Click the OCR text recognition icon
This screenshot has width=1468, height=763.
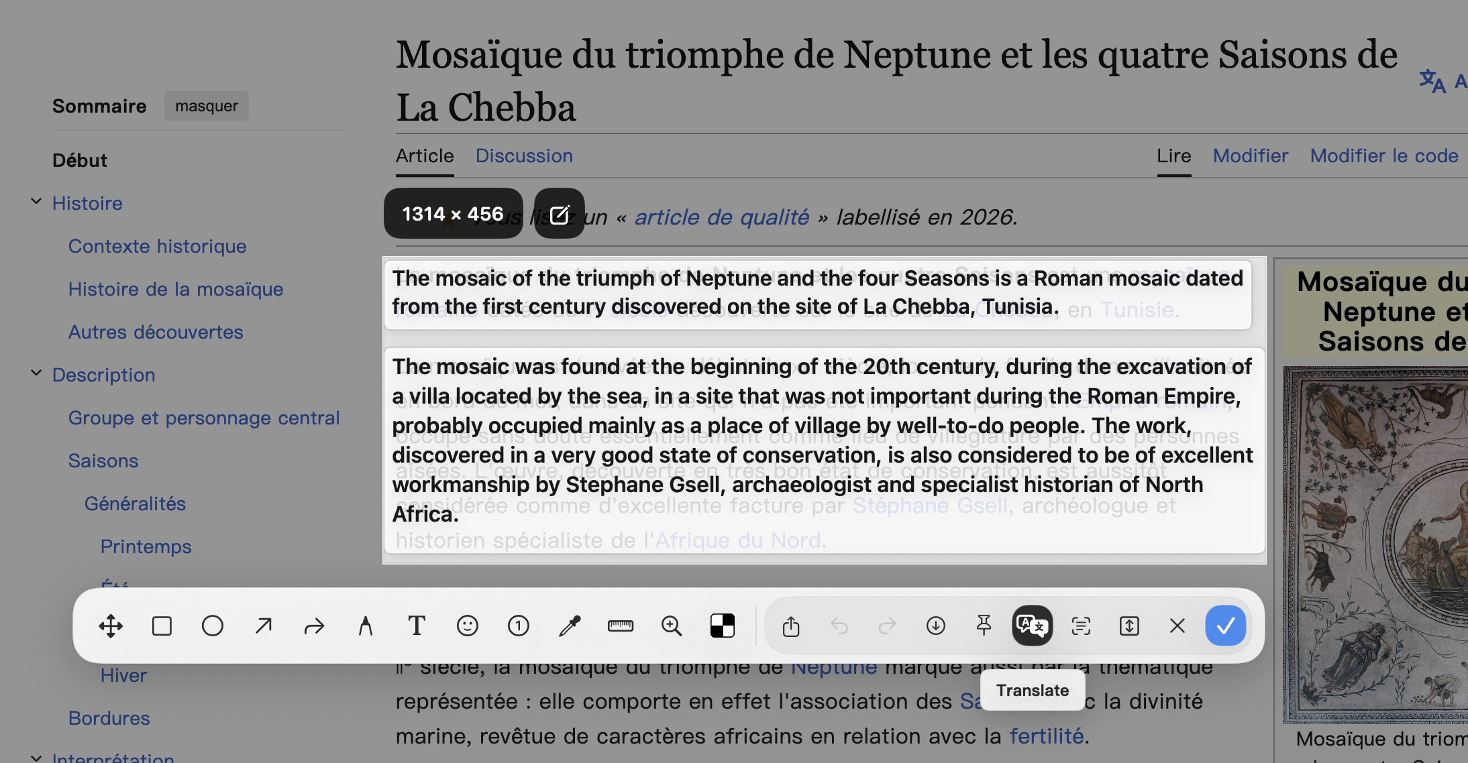tap(1081, 626)
